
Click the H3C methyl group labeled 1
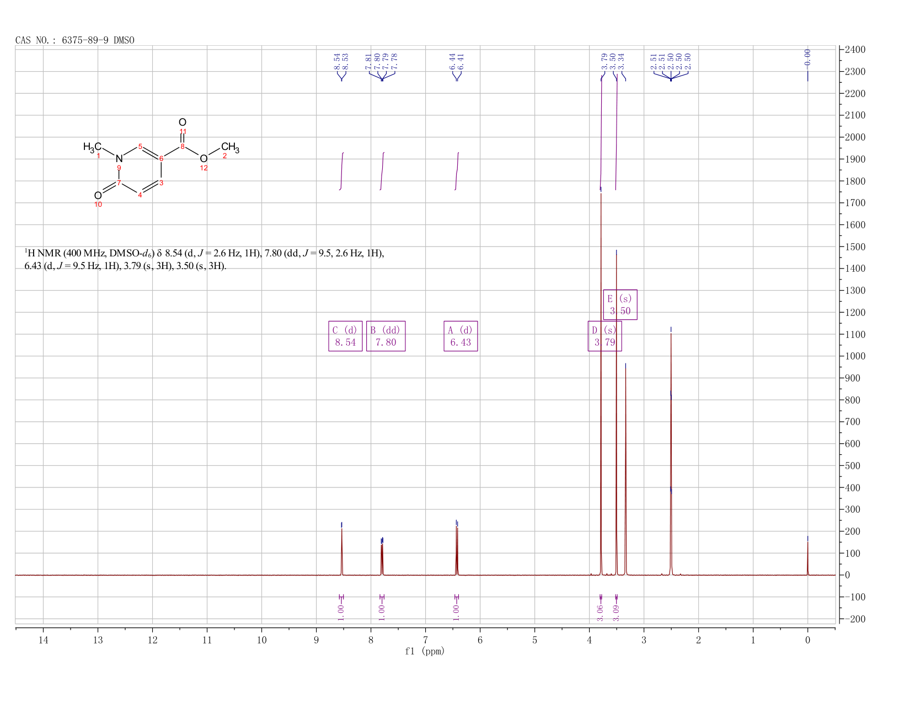coord(92,147)
